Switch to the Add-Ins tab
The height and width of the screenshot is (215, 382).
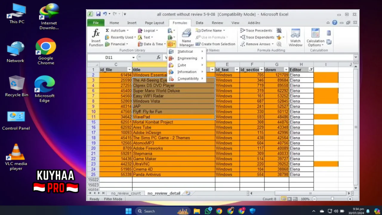pos(254,23)
